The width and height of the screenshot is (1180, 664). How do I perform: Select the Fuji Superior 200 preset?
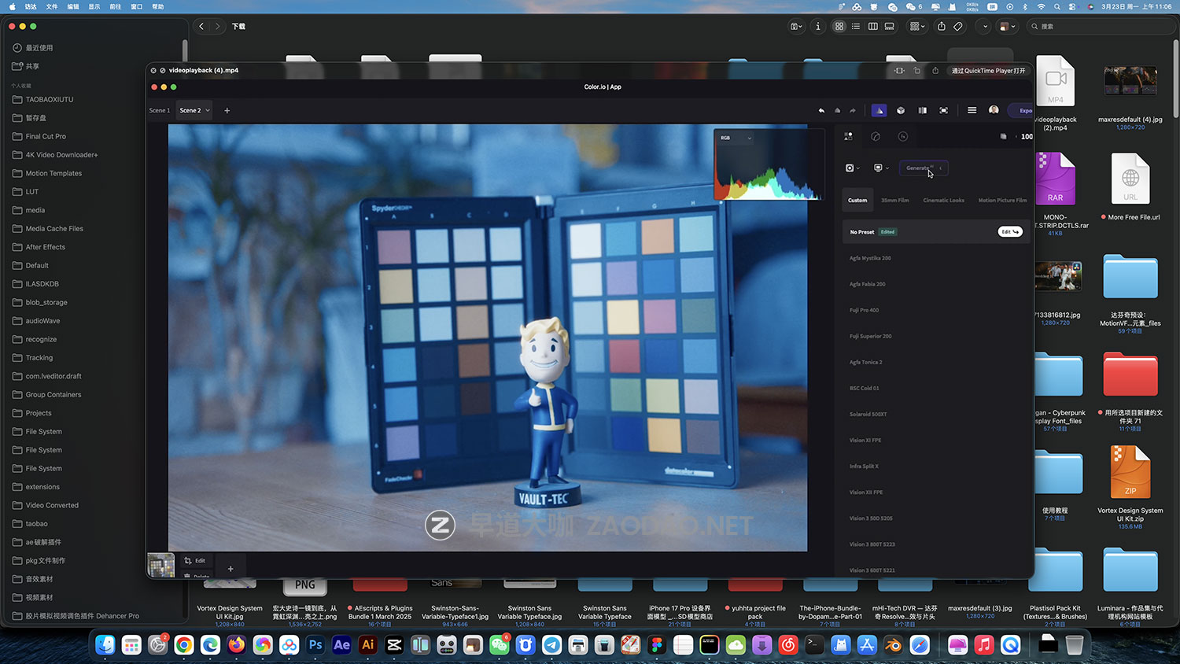tap(870, 336)
